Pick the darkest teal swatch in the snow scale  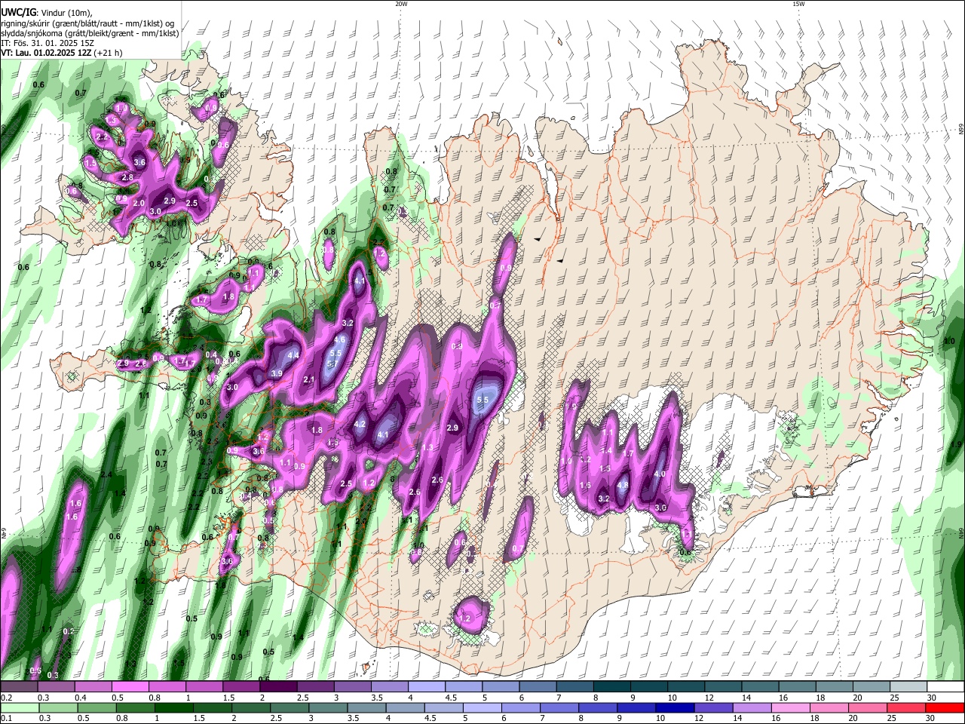coord(611,687)
